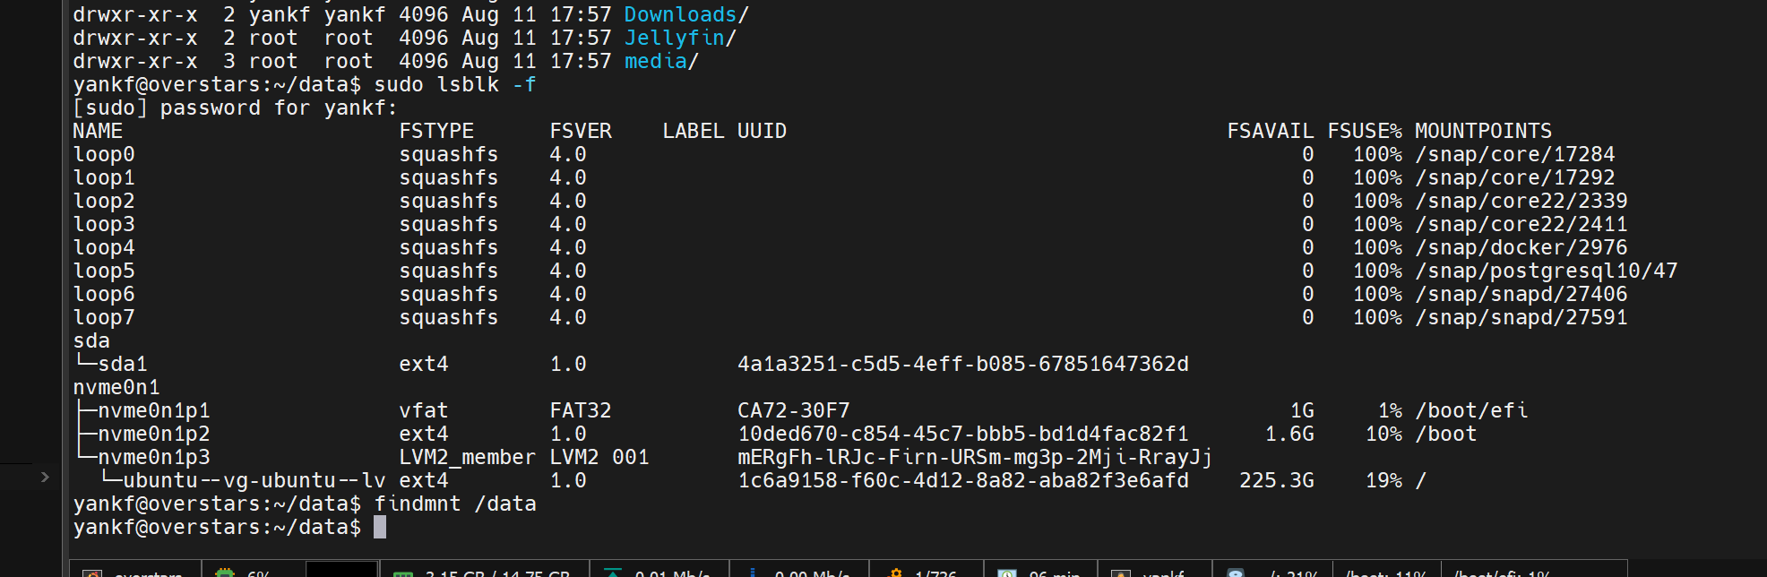Image resolution: width=1767 pixels, height=577 pixels.
Task: Show the CPU usage graph box
Action: 341,570
